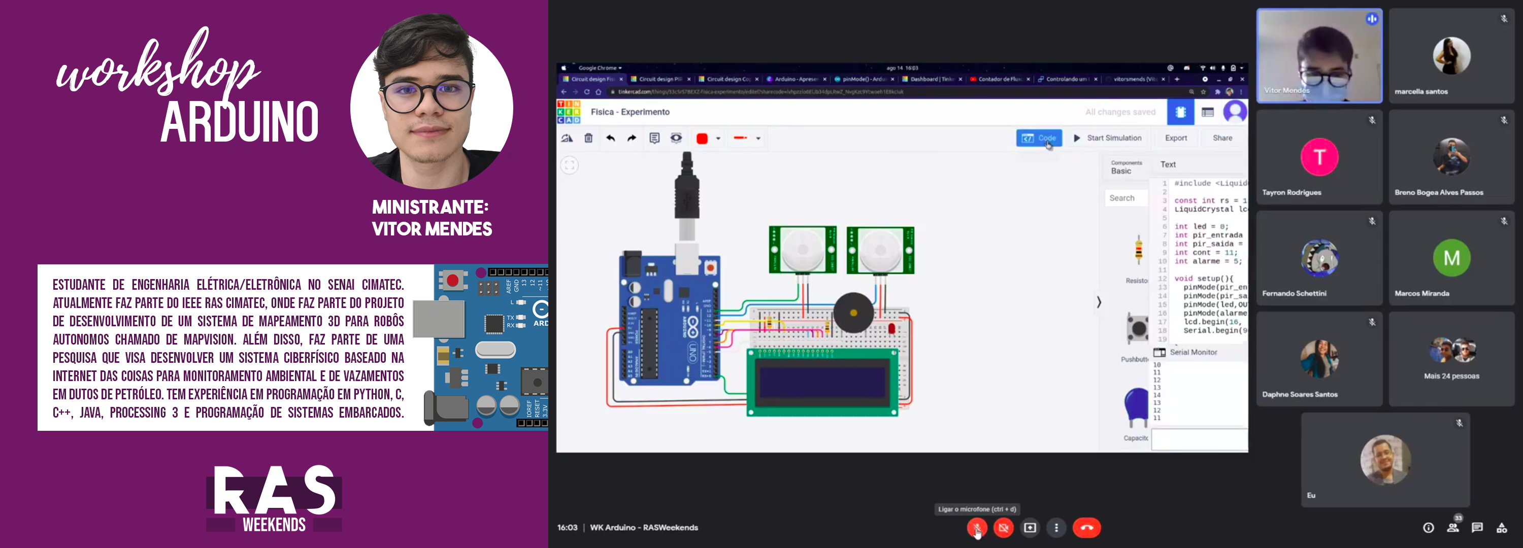Click the component list view icon beside chip icon
Viewport: 1523px width, 548px height.
[x=1208, y=112]
